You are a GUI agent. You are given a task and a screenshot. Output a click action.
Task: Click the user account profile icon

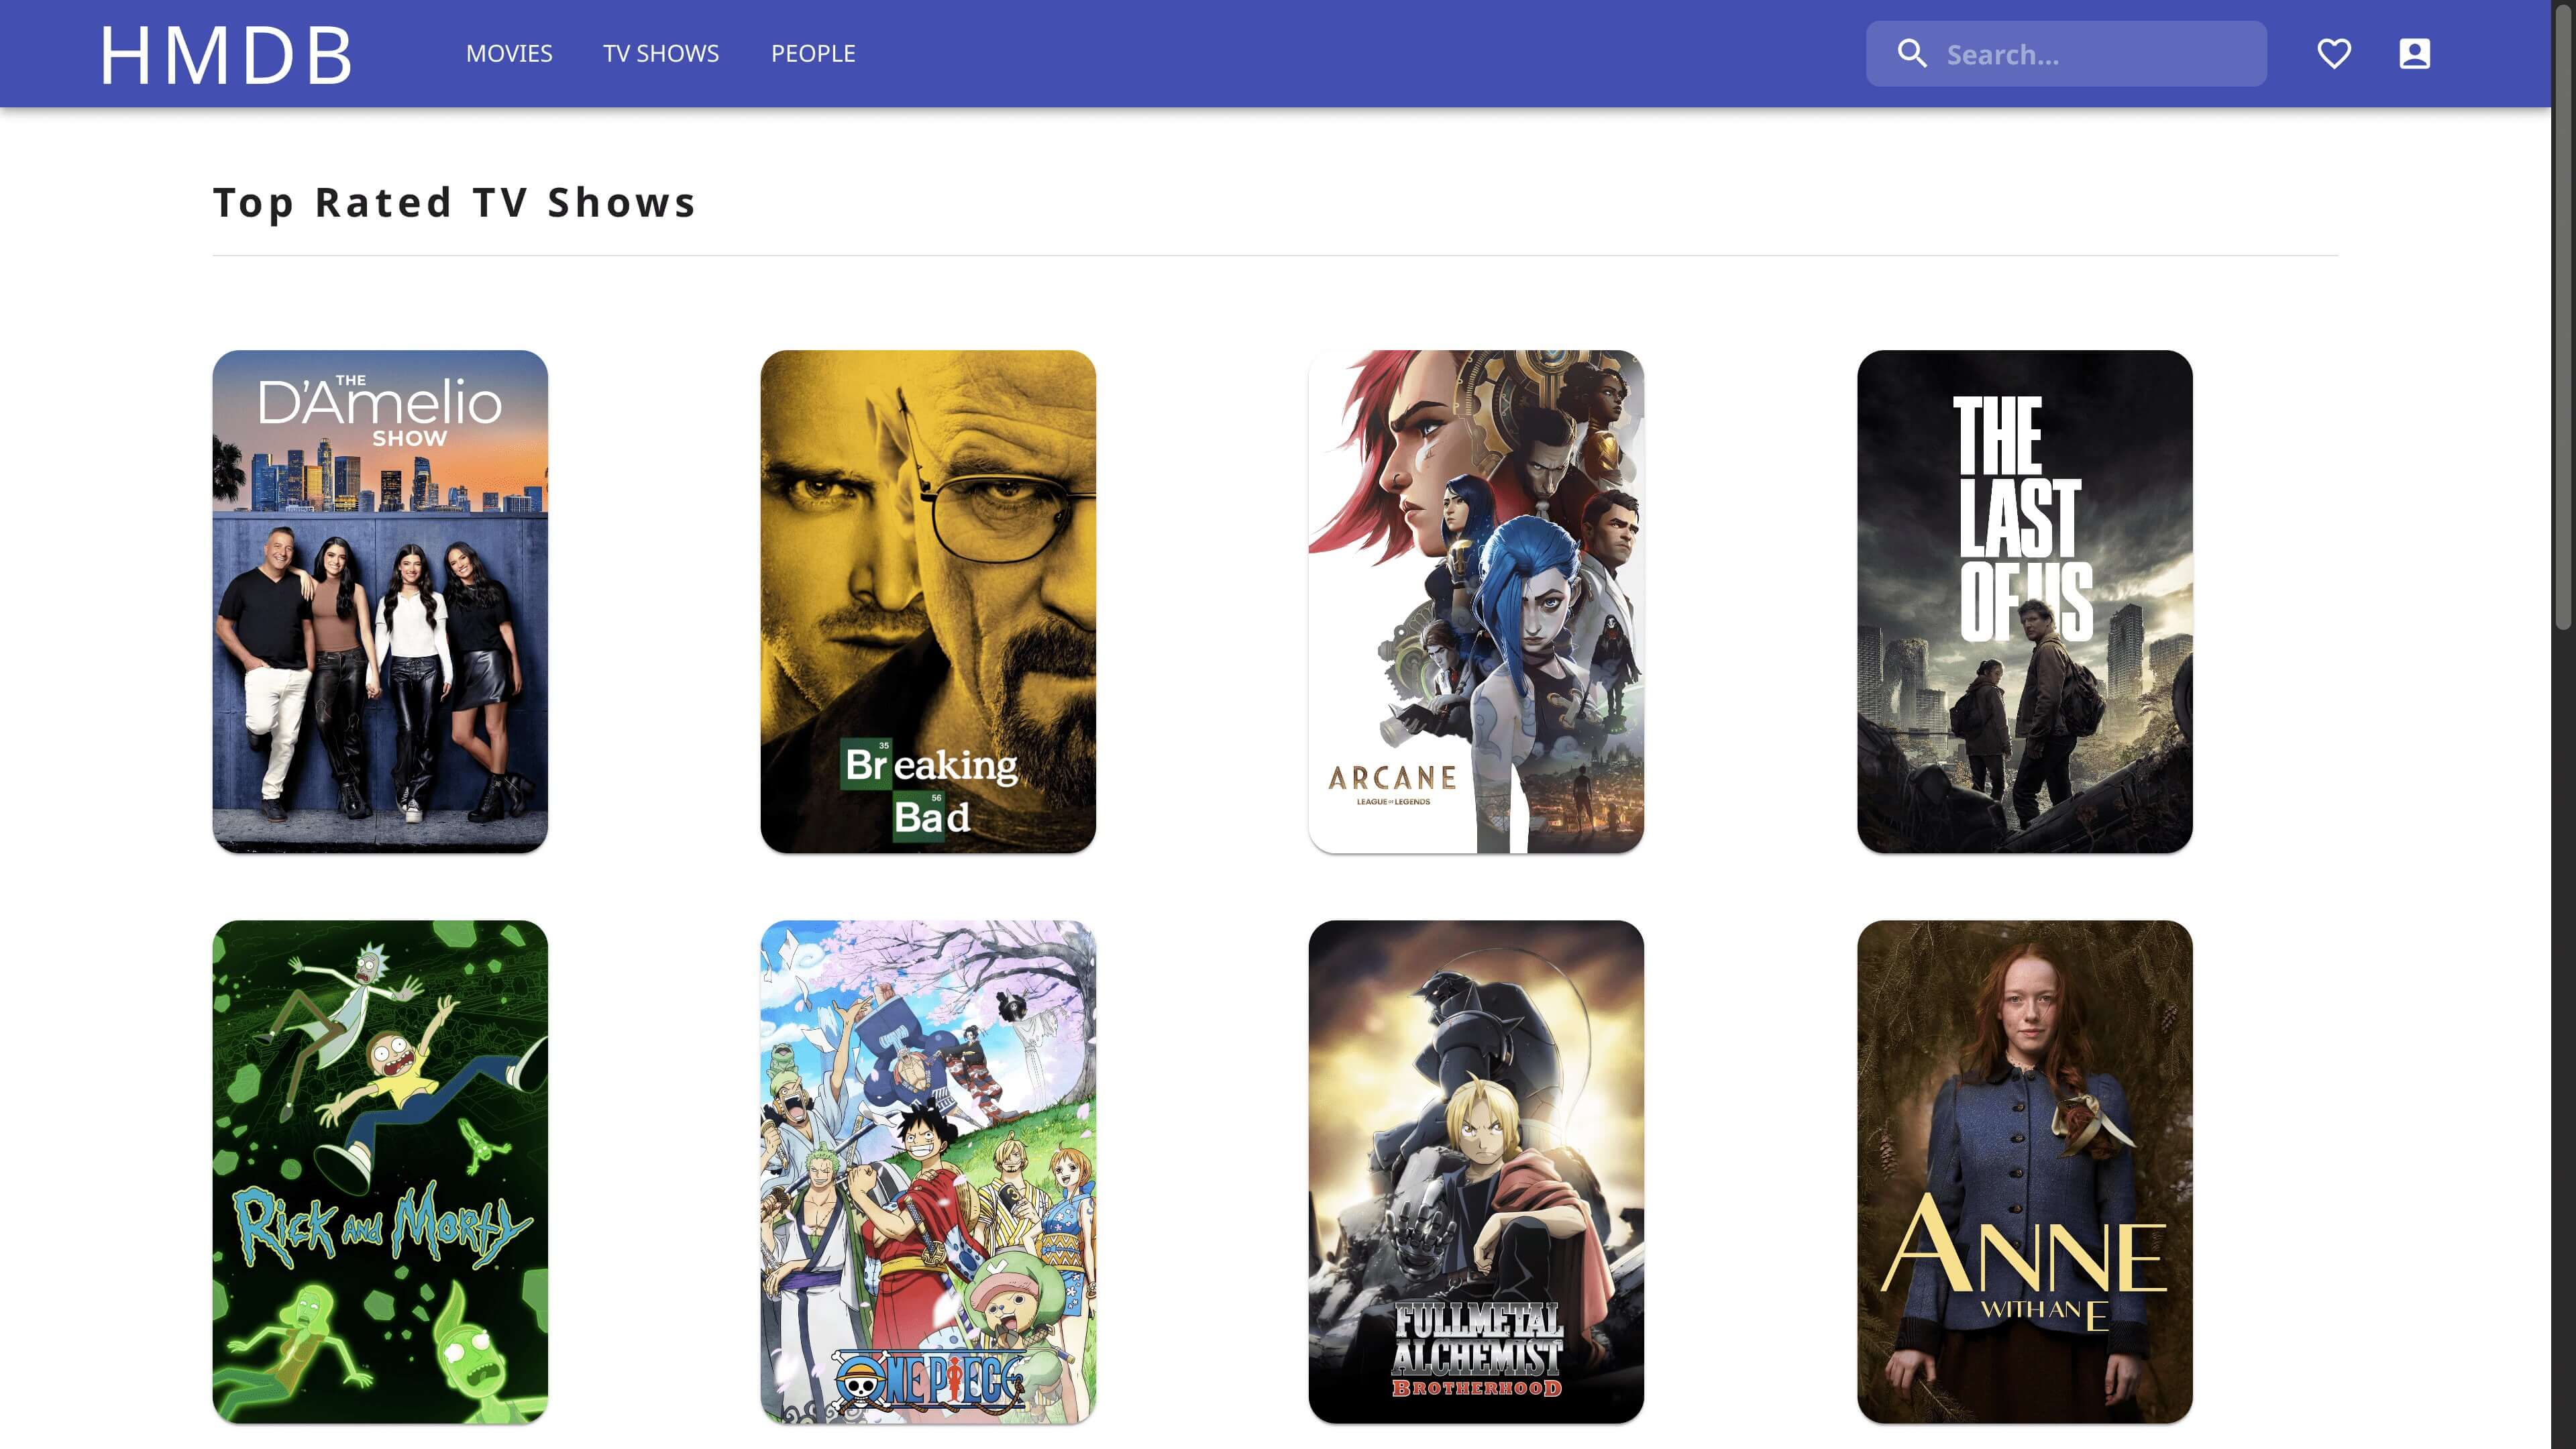pos(2415,53)
